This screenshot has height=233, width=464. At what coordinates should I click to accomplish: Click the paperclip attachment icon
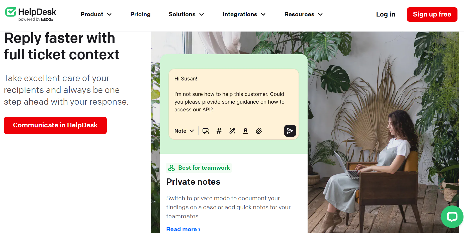tap(259, 131)
